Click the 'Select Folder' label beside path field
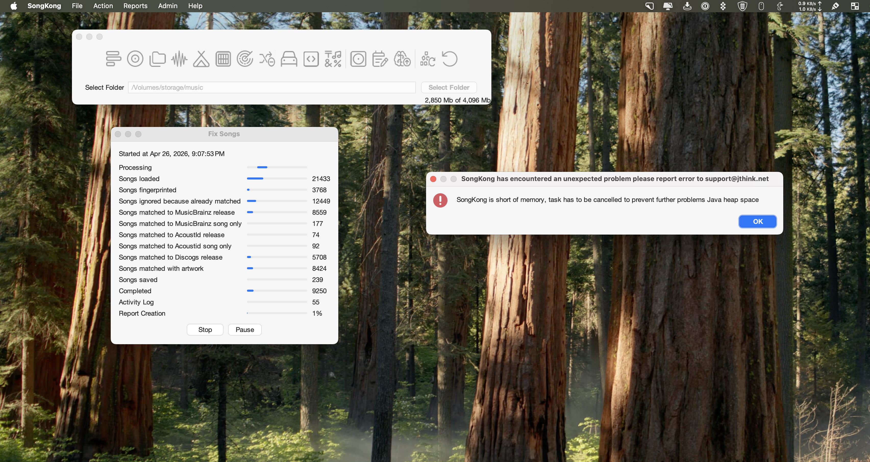 pos(104,87)
